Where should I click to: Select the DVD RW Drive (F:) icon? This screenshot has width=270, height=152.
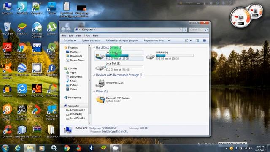(x=100, y=83)
